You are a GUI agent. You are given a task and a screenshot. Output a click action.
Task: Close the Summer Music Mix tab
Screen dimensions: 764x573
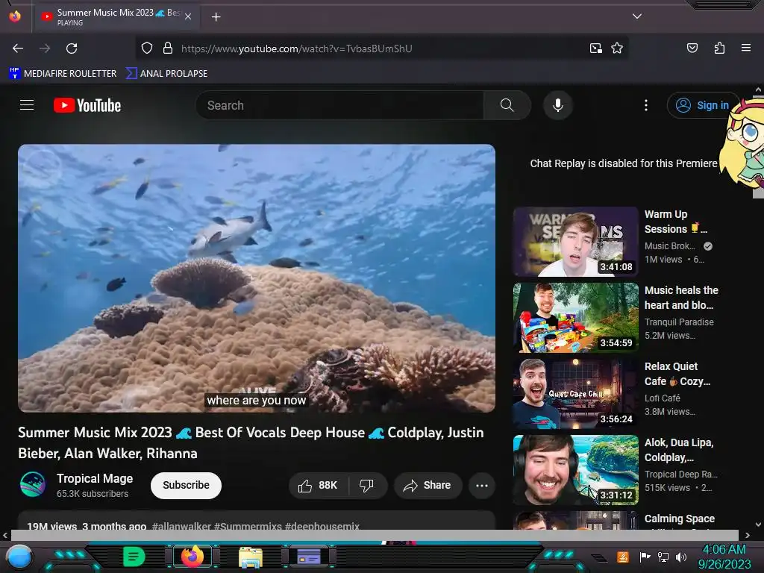(x=188, y=16)
